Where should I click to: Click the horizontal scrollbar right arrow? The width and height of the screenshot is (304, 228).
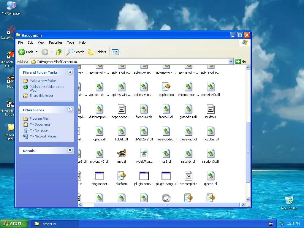[243, 205]
